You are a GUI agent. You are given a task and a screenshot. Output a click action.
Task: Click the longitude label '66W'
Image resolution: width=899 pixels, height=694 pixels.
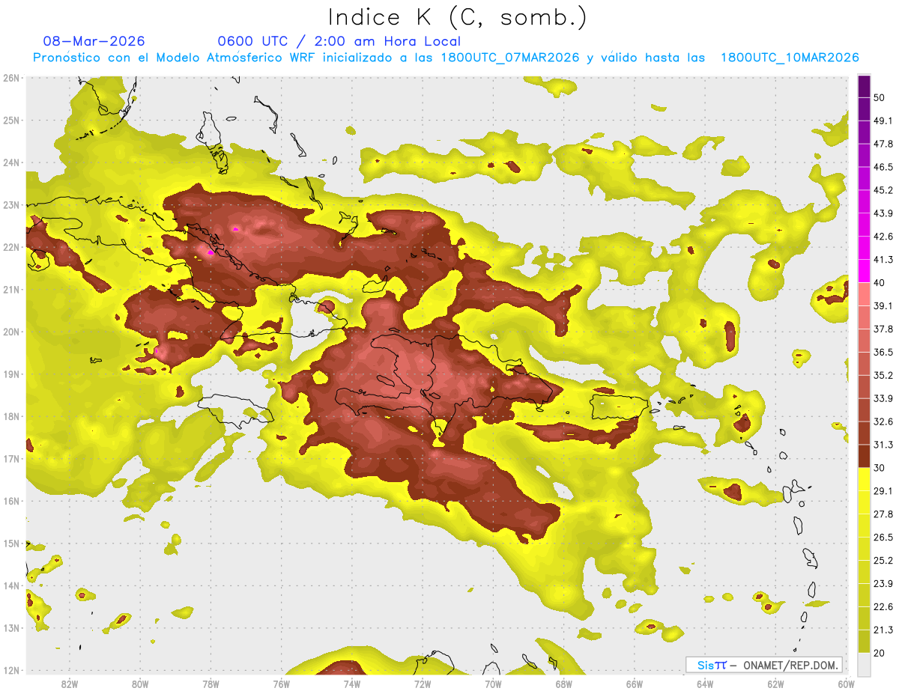pyautogui.click(x=635, y=684)
